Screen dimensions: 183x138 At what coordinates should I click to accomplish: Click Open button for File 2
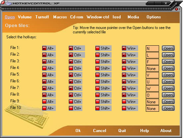coord(168,55)
